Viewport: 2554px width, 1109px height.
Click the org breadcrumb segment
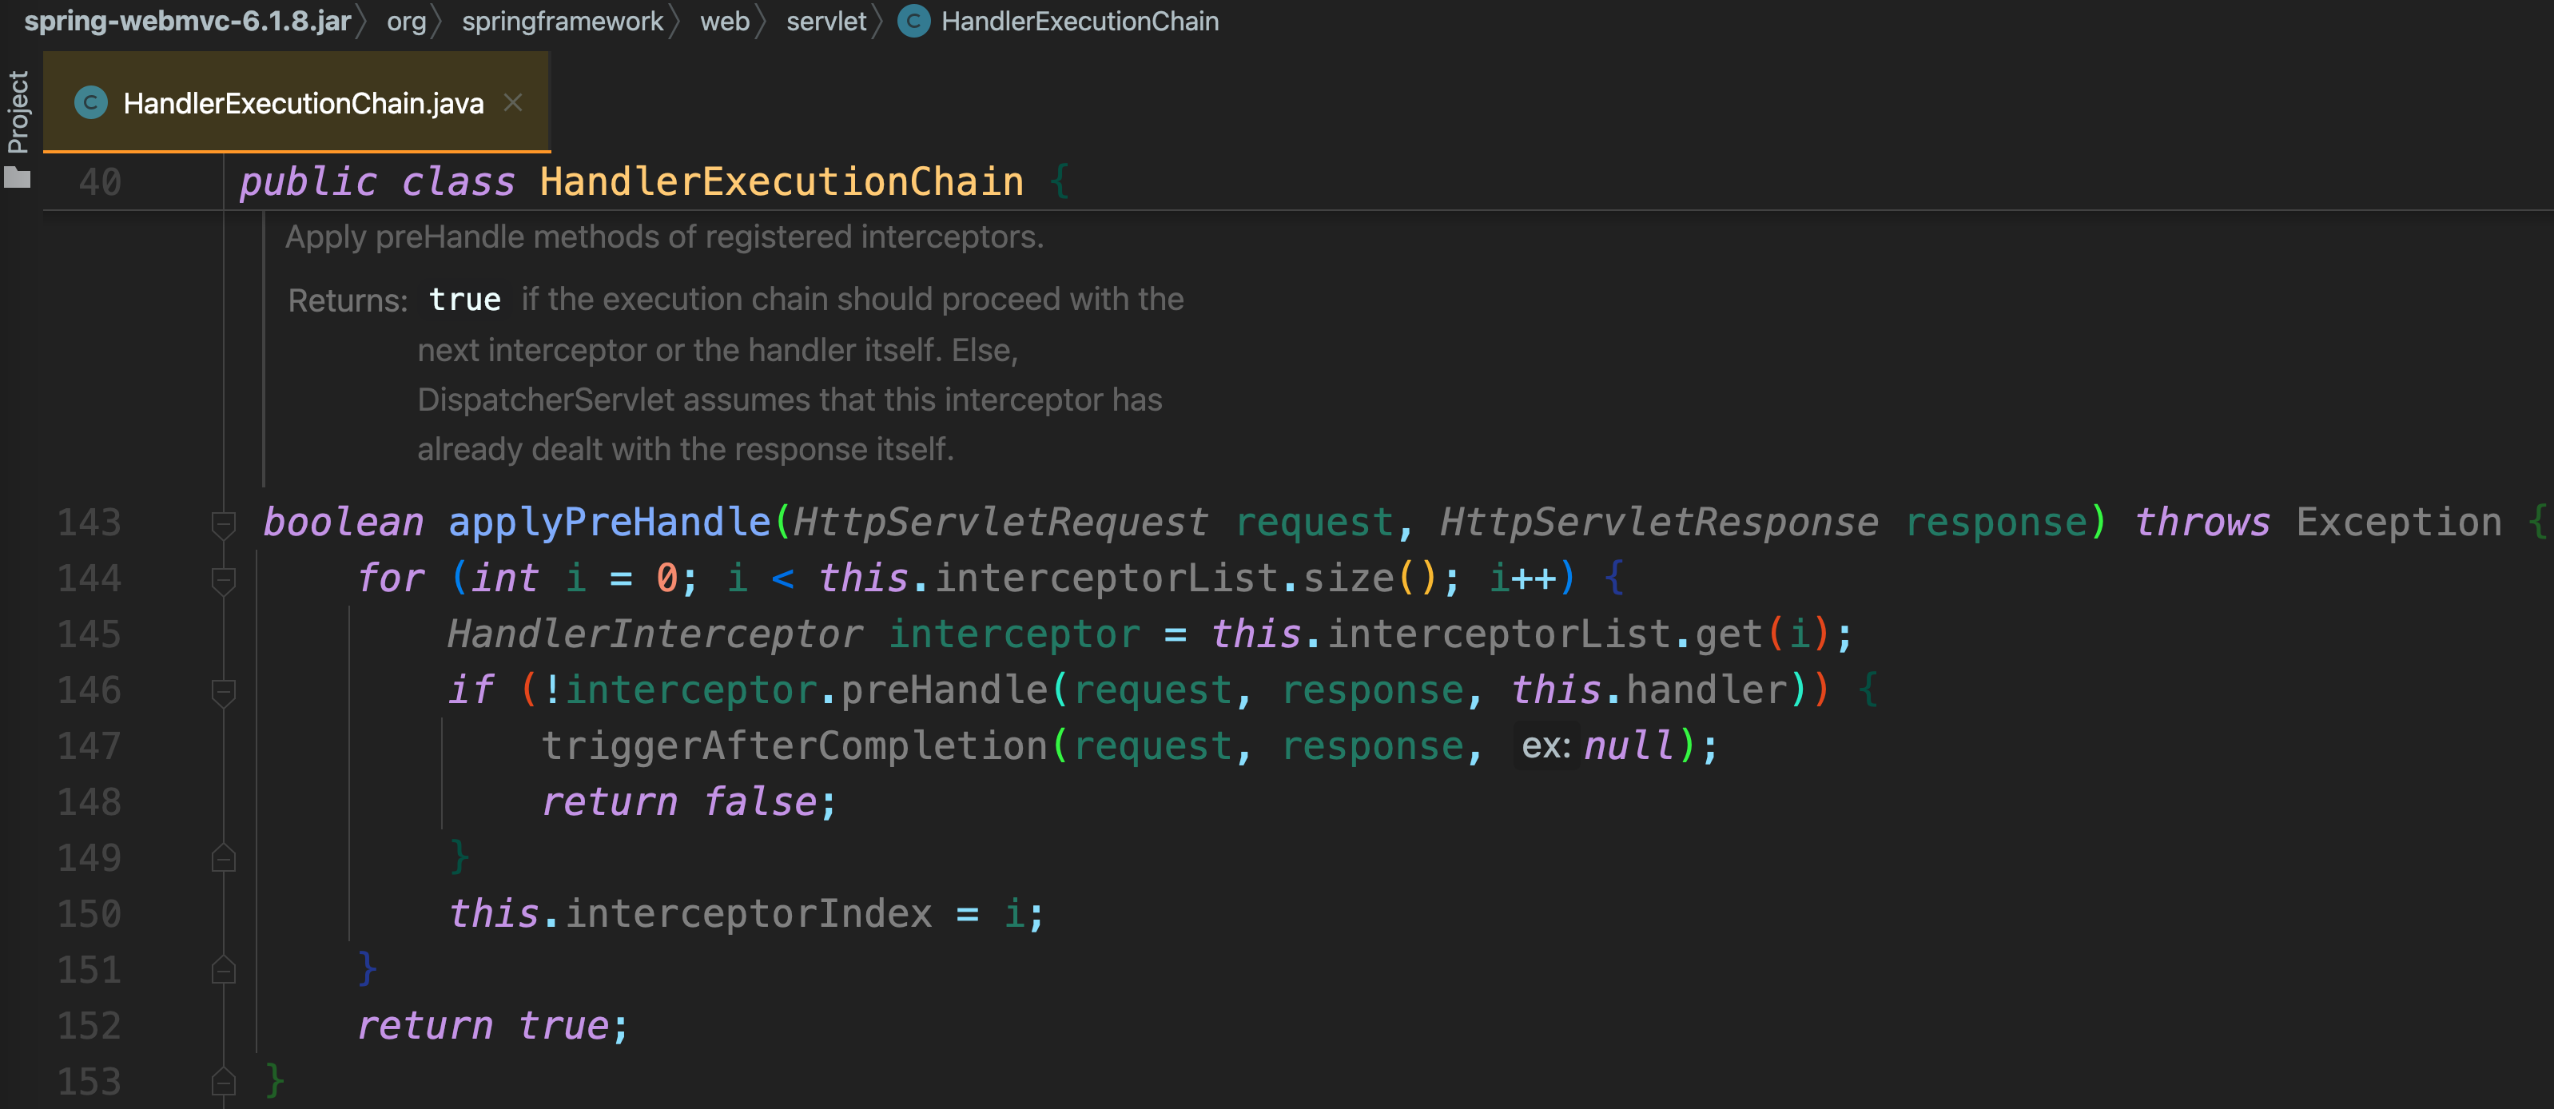click(405, 21)
